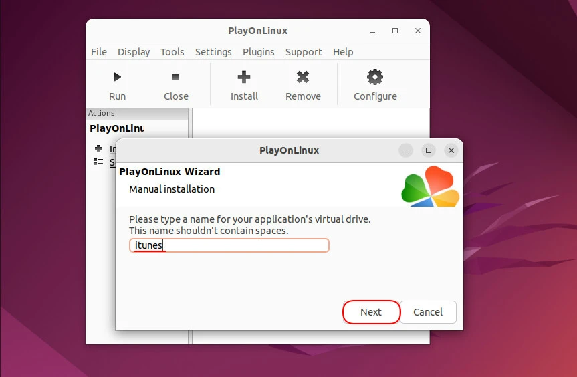The width and height of the screenshot is (577, 377).
Task: Focus the virtual drive name field
Action: point(229,246)
